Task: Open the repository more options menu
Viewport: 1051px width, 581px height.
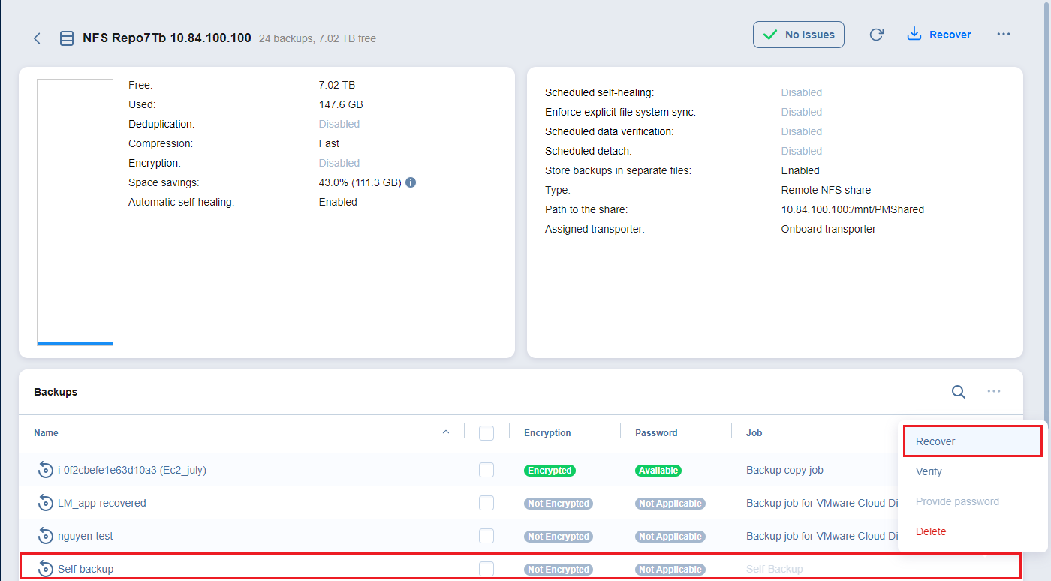Action: 1004,35
